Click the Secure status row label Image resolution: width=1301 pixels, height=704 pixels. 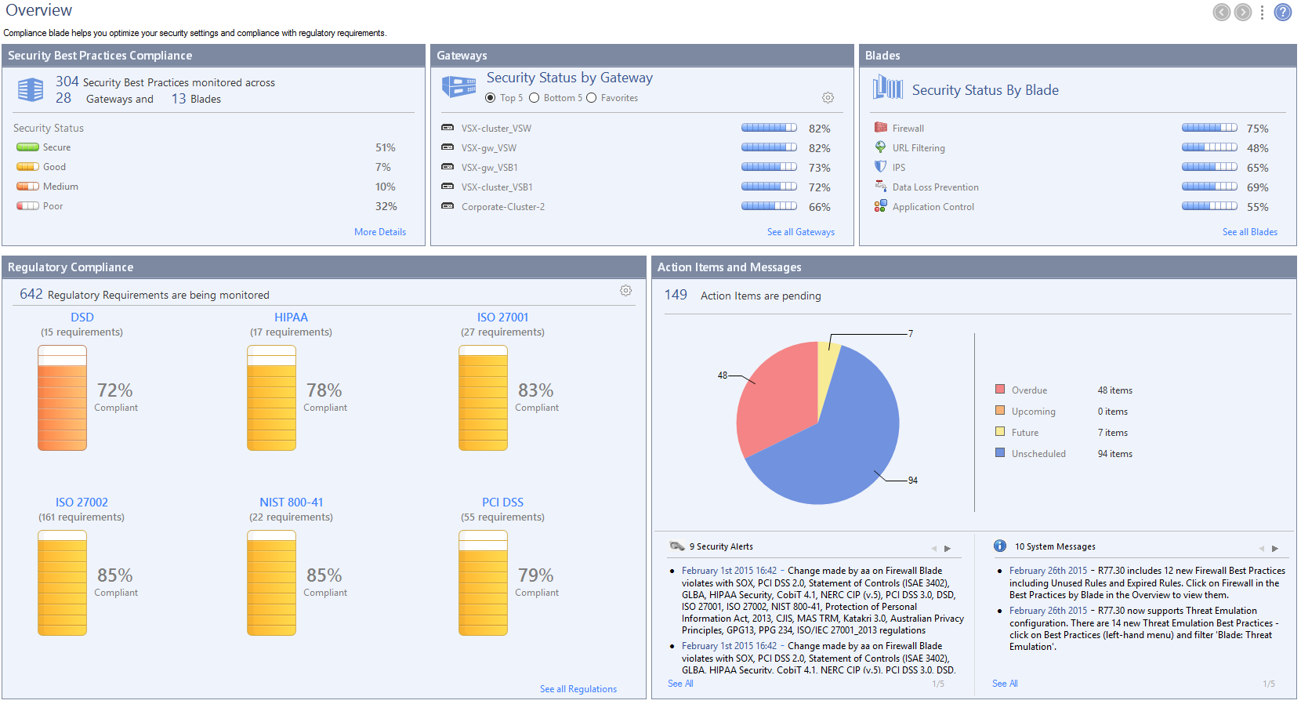coord(56,147)
